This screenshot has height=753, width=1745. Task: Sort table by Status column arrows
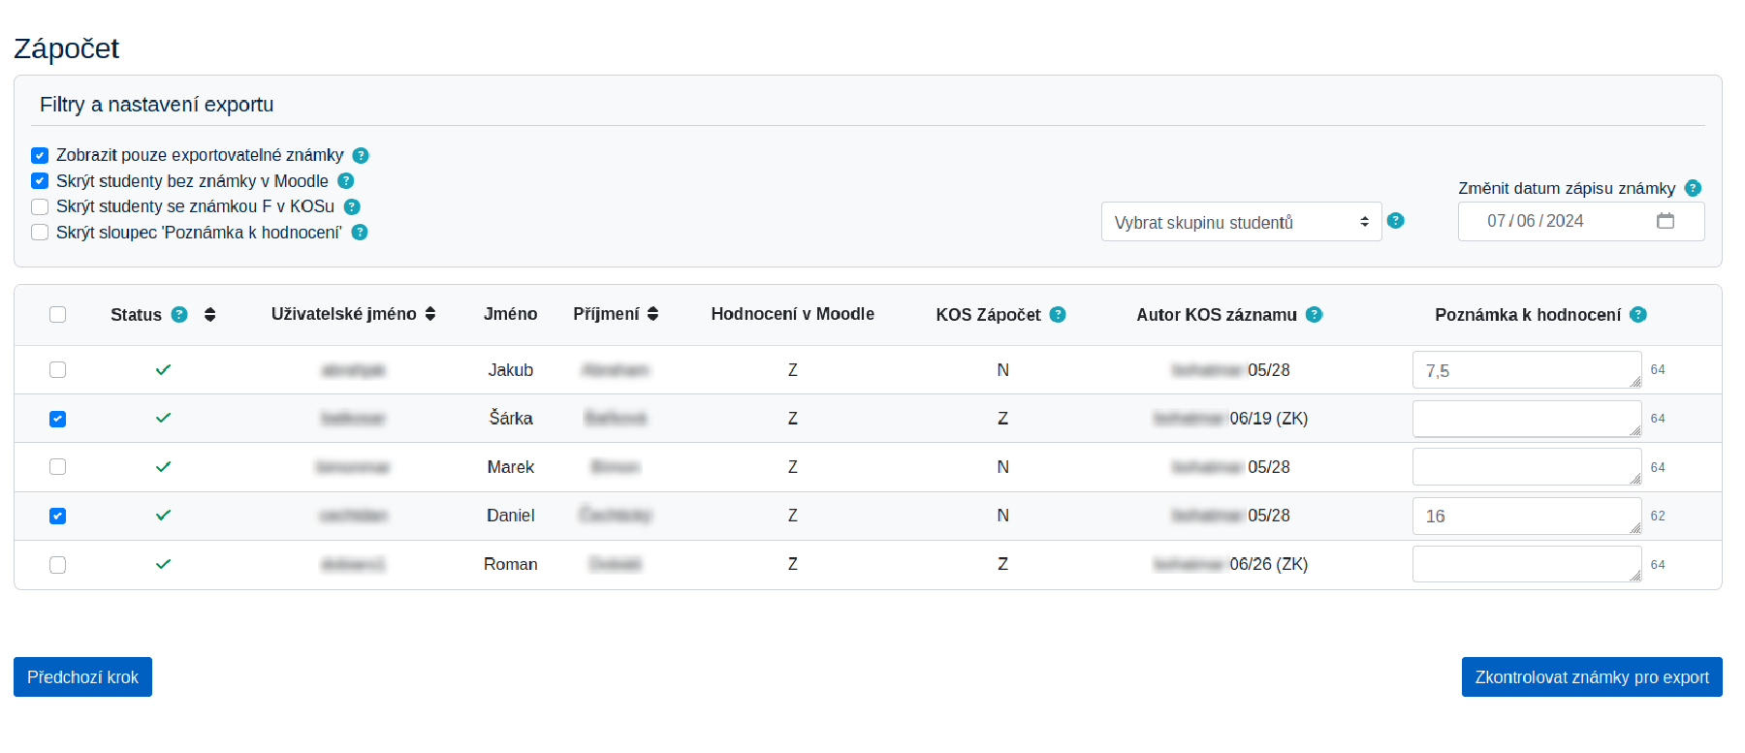coord(209,314)
